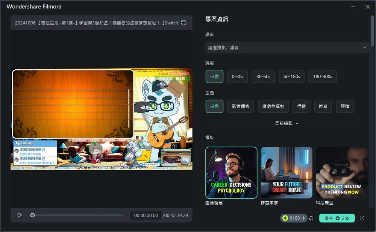
Task: Select the 評論 theme
Action: point(345,106)
